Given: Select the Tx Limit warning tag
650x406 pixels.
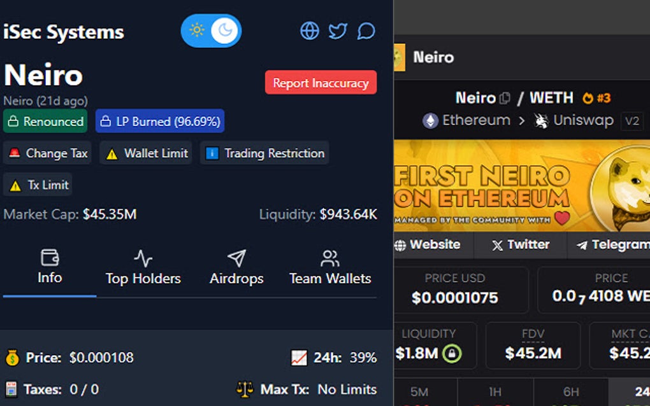Looking at the screenshot, I should point(38,185).
